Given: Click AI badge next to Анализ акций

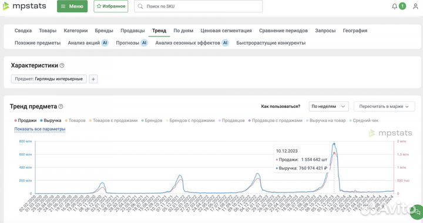Looking at the screenshot, I should click(x=105, y=43).
